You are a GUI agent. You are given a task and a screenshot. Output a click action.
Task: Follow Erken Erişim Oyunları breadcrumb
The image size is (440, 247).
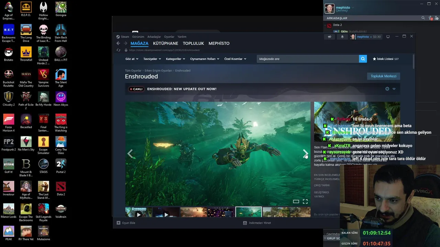(x=158, y=71)
